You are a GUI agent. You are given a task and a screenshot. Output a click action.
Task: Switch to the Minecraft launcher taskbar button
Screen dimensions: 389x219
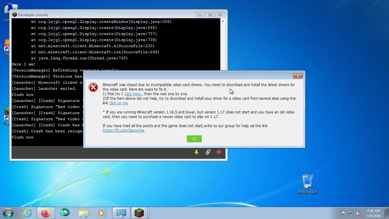coord(139,213)
